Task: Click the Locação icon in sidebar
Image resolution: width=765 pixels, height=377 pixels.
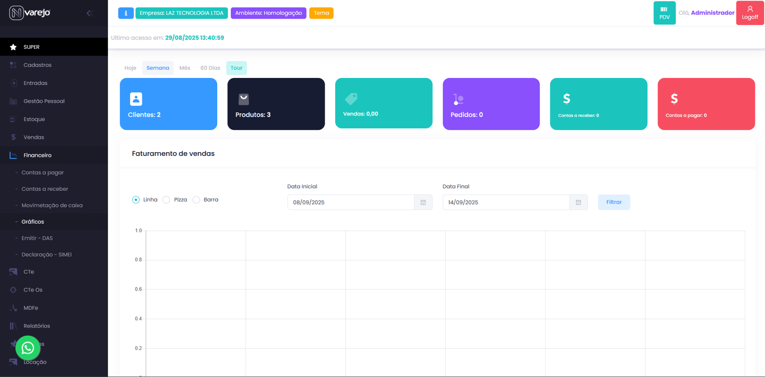Action: point(13,362)
